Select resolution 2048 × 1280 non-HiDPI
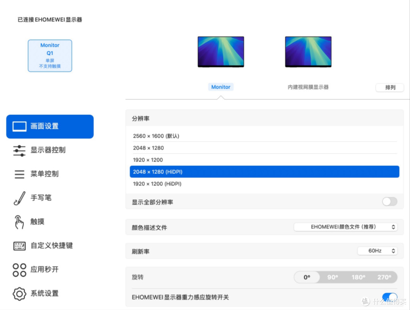The height and width of the screenshot is (310, 410). 265,148
